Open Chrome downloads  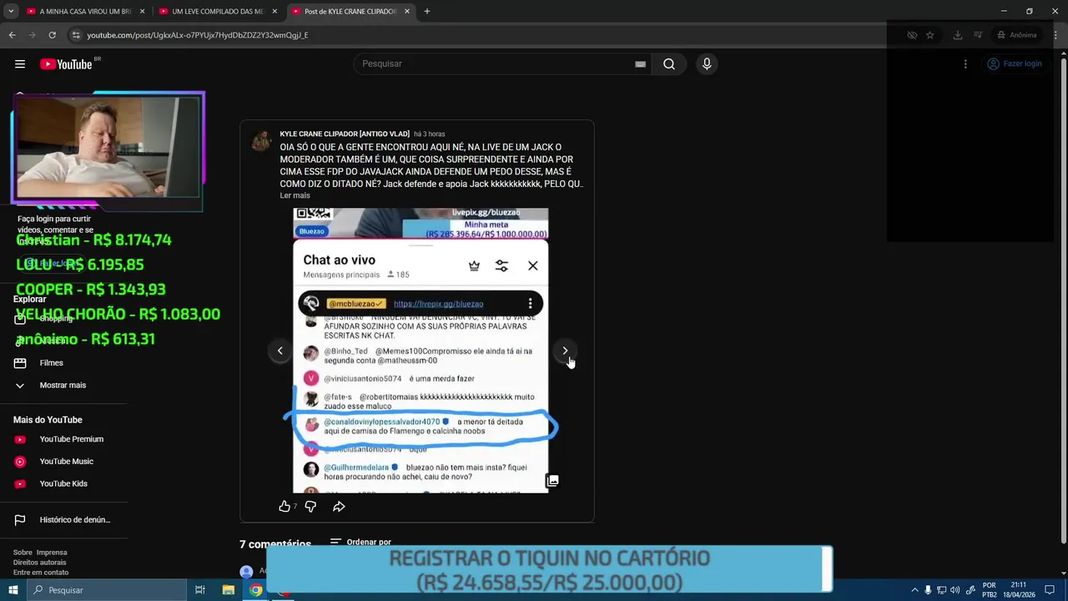coord(957,35)
